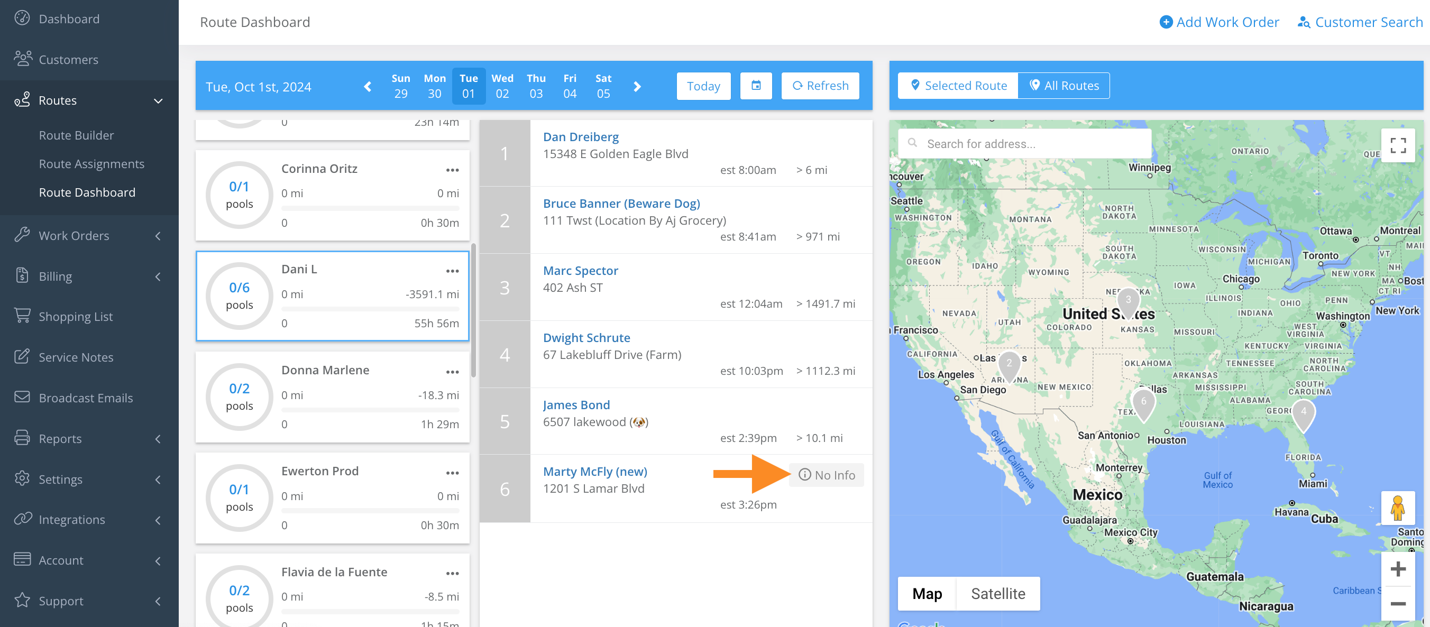
Task: Click the Account card icon
Action: 22,559
